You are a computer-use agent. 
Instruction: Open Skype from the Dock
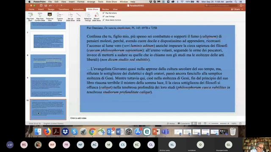[x=75, y=132]
